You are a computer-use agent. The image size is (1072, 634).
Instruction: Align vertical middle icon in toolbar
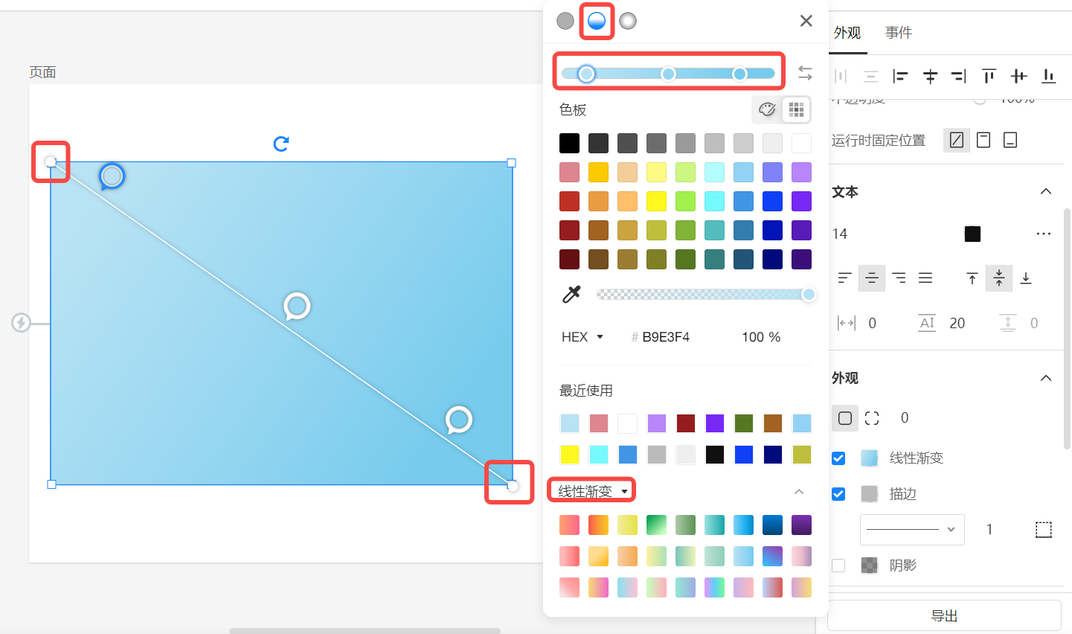pyautogui.click(x=1019, y=76)
